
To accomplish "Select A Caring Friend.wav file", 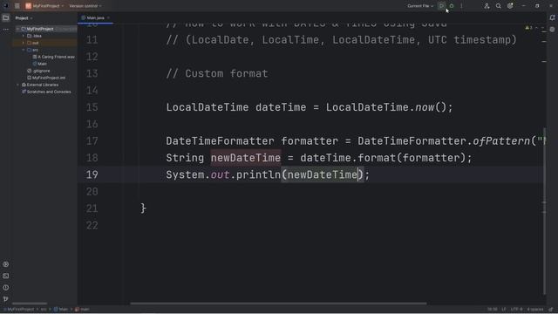I will 54,57.
